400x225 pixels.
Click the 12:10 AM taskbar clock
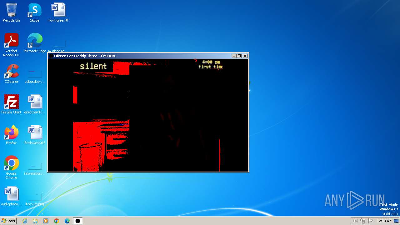(384, 221)
